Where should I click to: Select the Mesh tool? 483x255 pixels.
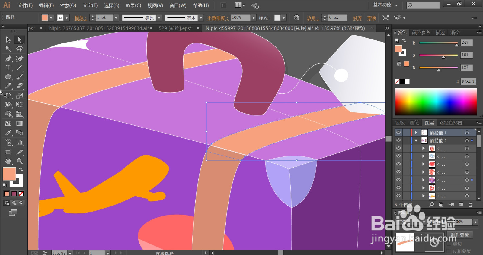[x=8, y=123]
